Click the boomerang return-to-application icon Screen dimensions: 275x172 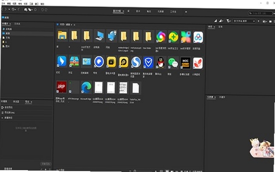pyautogui.click(x=19, y=10)
